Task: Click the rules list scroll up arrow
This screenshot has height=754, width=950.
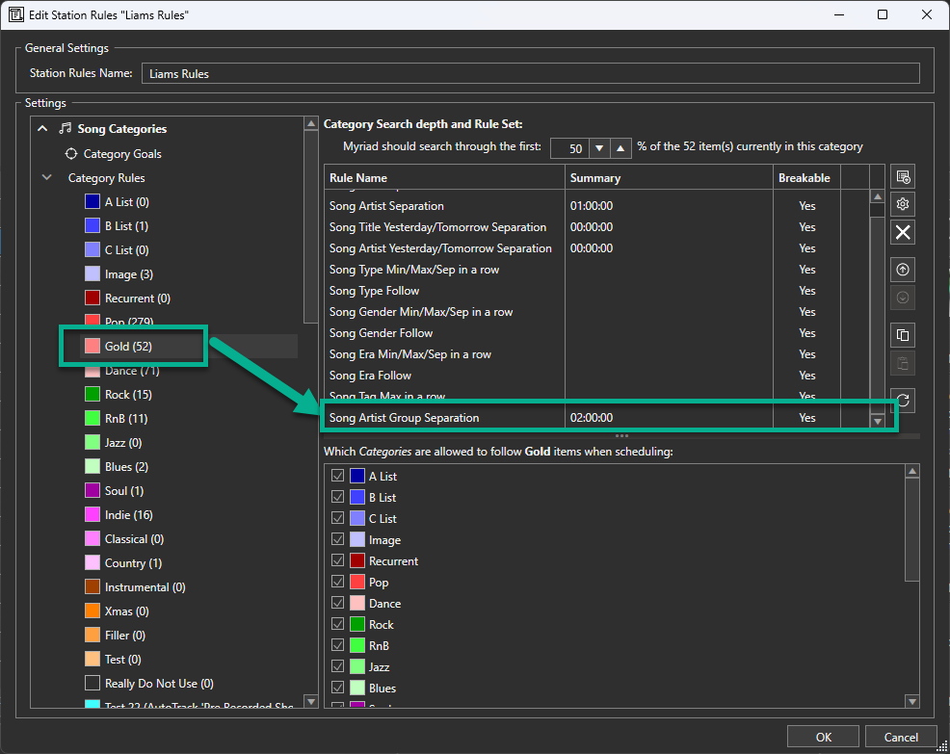Action: click(878, 196)
